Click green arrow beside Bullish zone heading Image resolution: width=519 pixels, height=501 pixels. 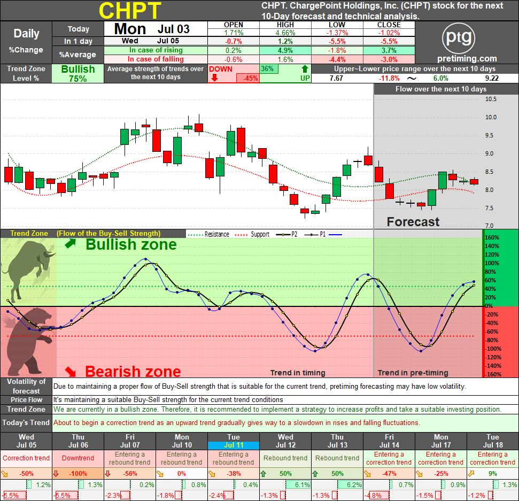(x=70, y=244)
